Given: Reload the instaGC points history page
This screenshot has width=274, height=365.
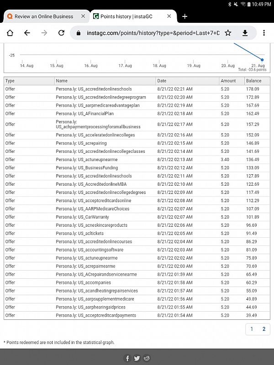Looking at the screenshot, I should pyautogui.click(x=61, y=33).
